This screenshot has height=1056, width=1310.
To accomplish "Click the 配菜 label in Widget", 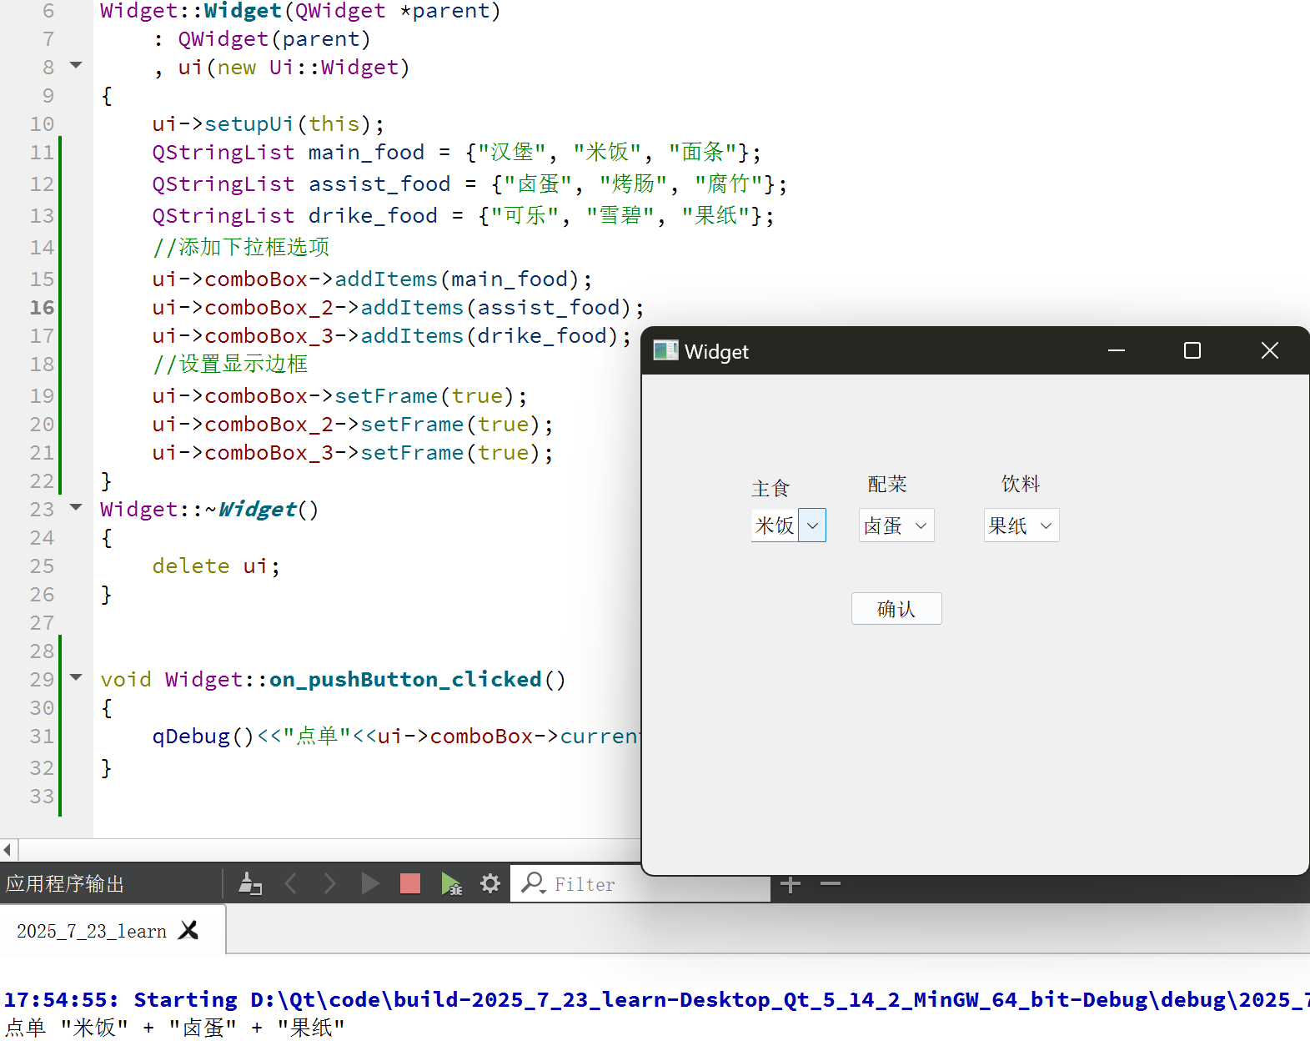I will pyautogui.click(x=887, y=484).
